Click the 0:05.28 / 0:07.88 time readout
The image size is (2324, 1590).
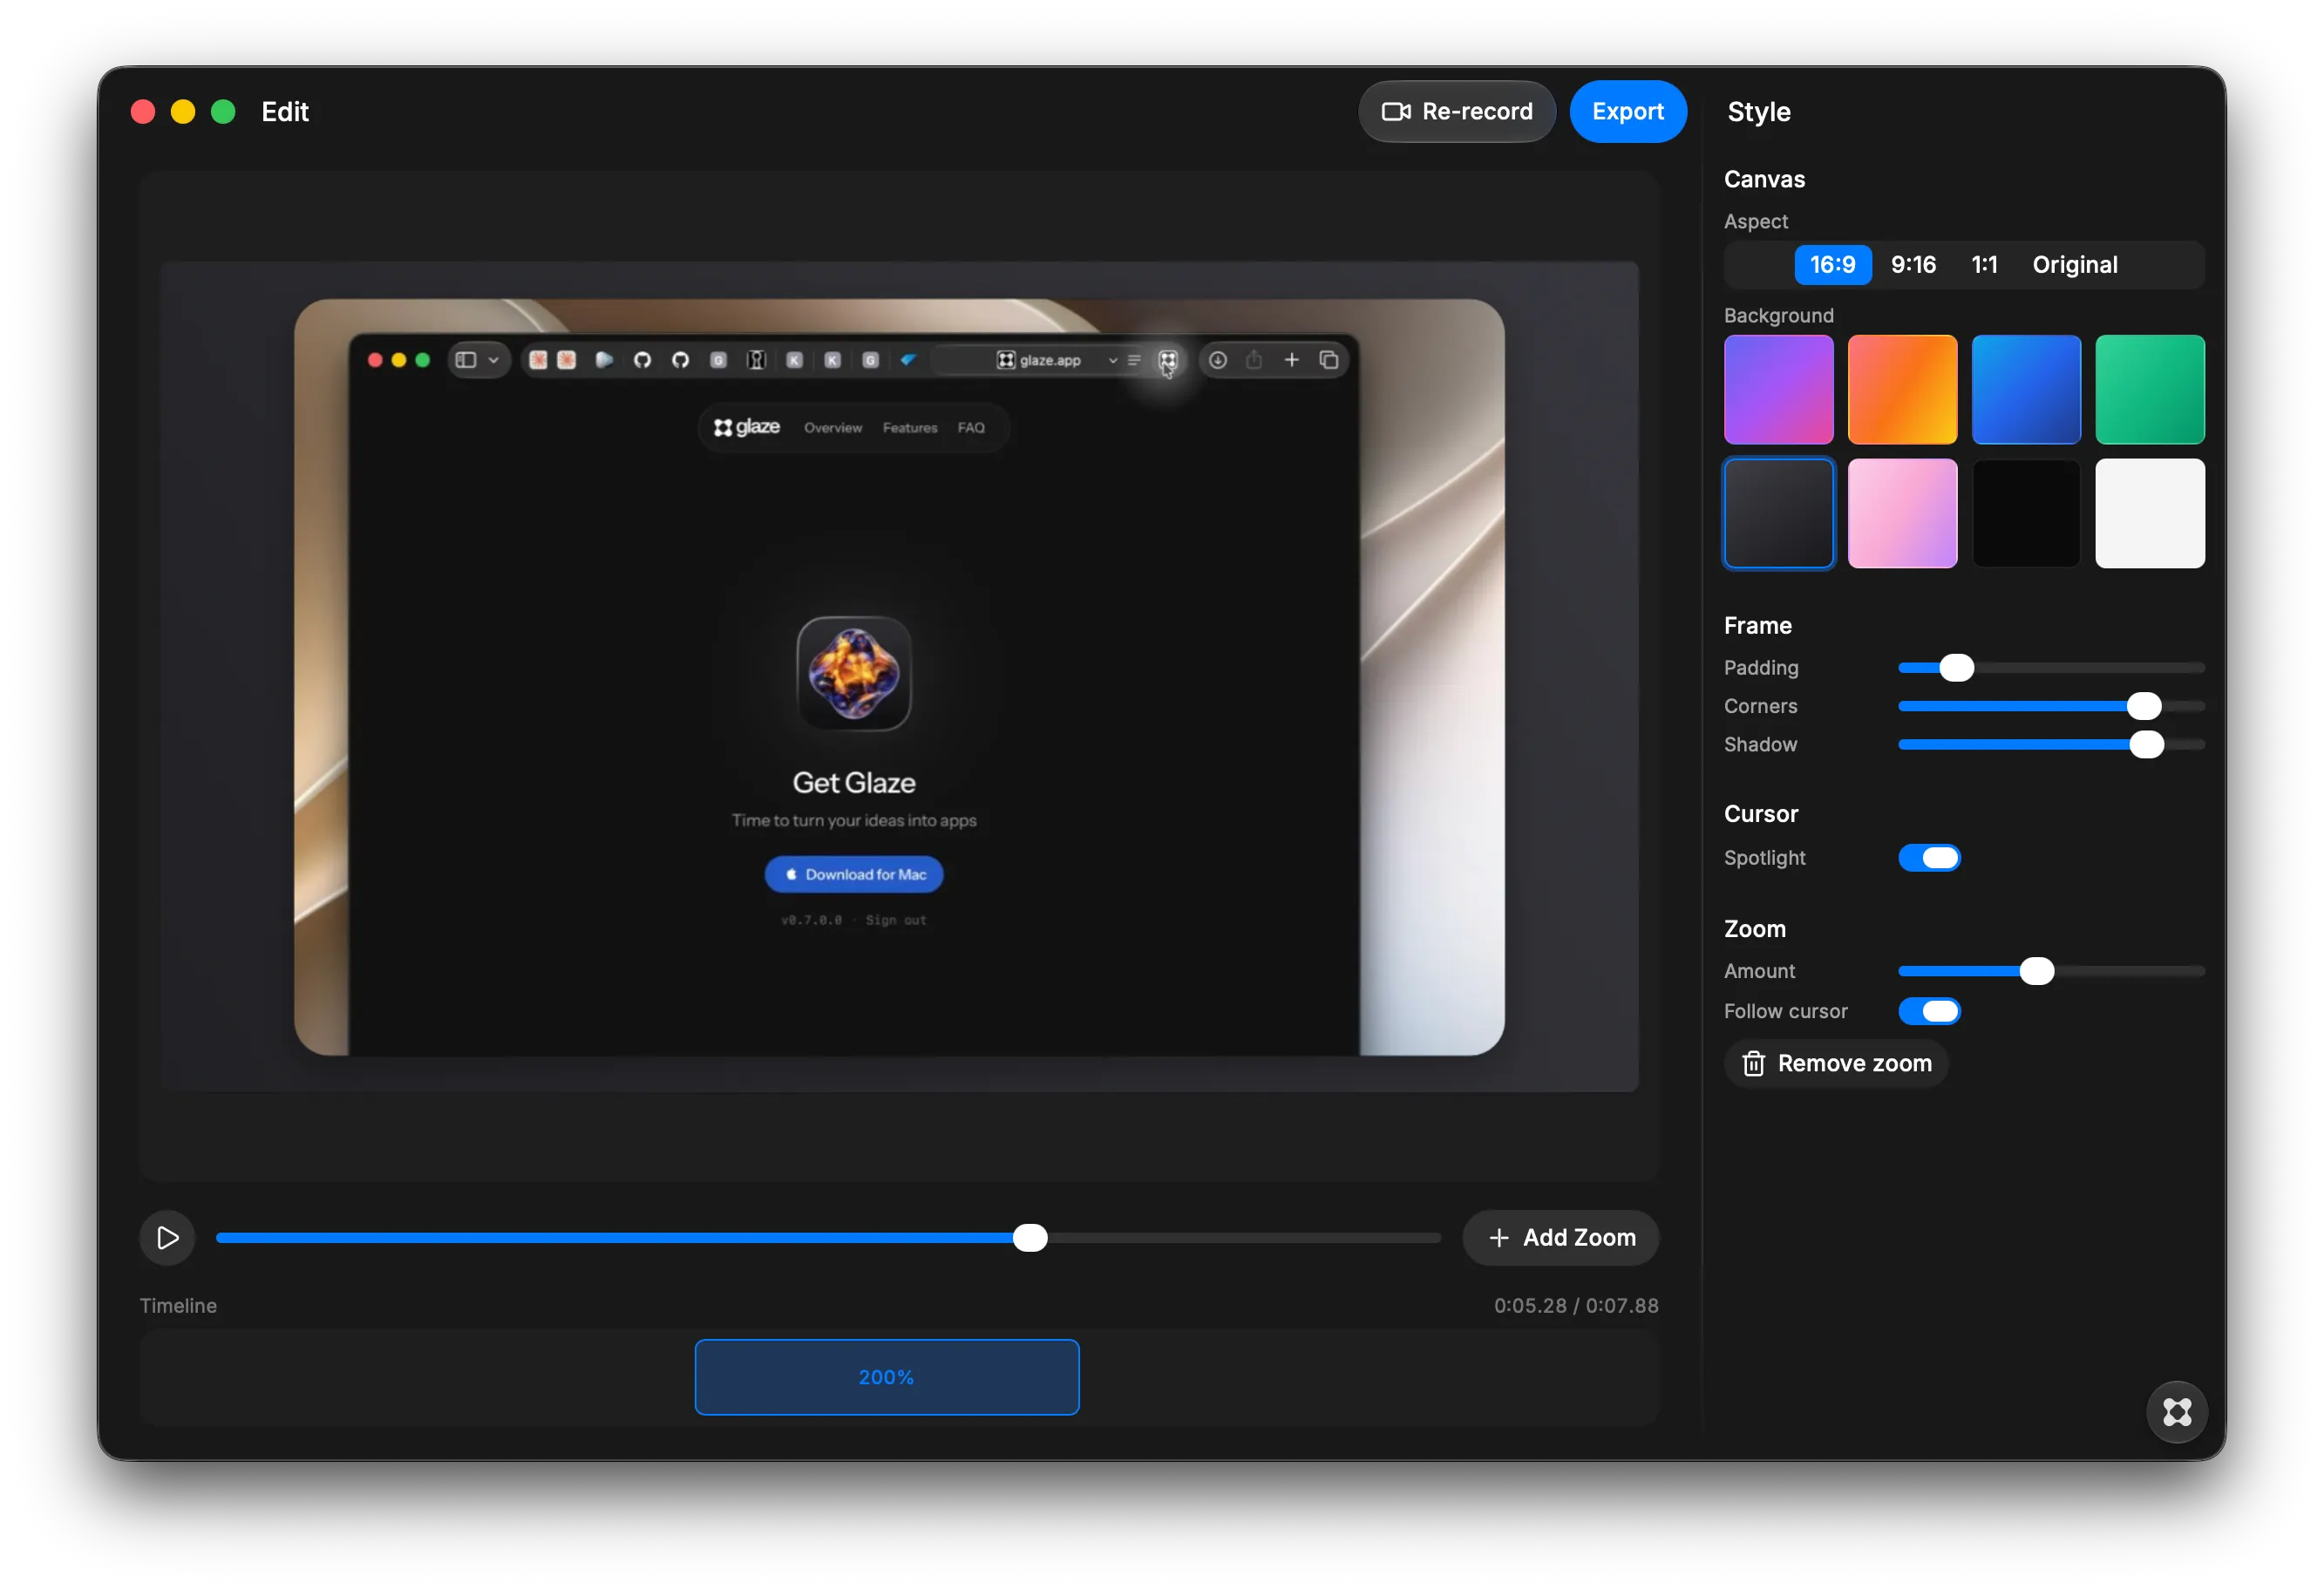[1576, 1305]
